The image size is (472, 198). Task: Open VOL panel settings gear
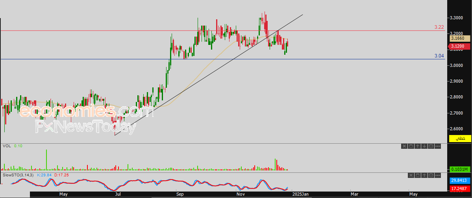tap(431, 146)
